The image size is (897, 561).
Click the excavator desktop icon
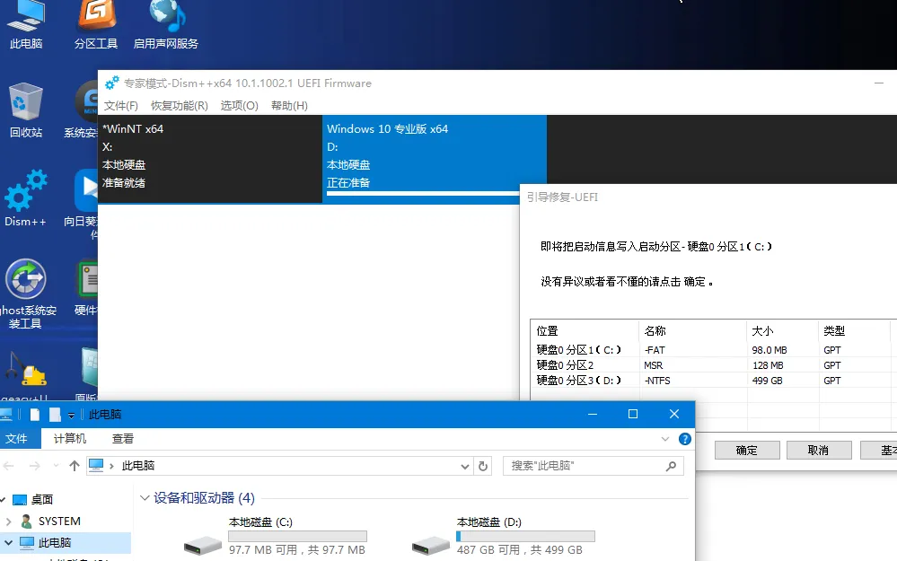tap(26, 369)
